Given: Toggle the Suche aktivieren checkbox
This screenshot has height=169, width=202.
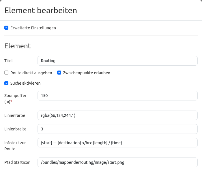Looking at the screenshot, I should click(x=6, y=83).
